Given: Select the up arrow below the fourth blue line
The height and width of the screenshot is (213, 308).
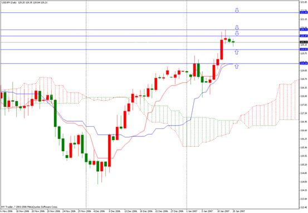Looking at the screenshot, I should 237,52.
